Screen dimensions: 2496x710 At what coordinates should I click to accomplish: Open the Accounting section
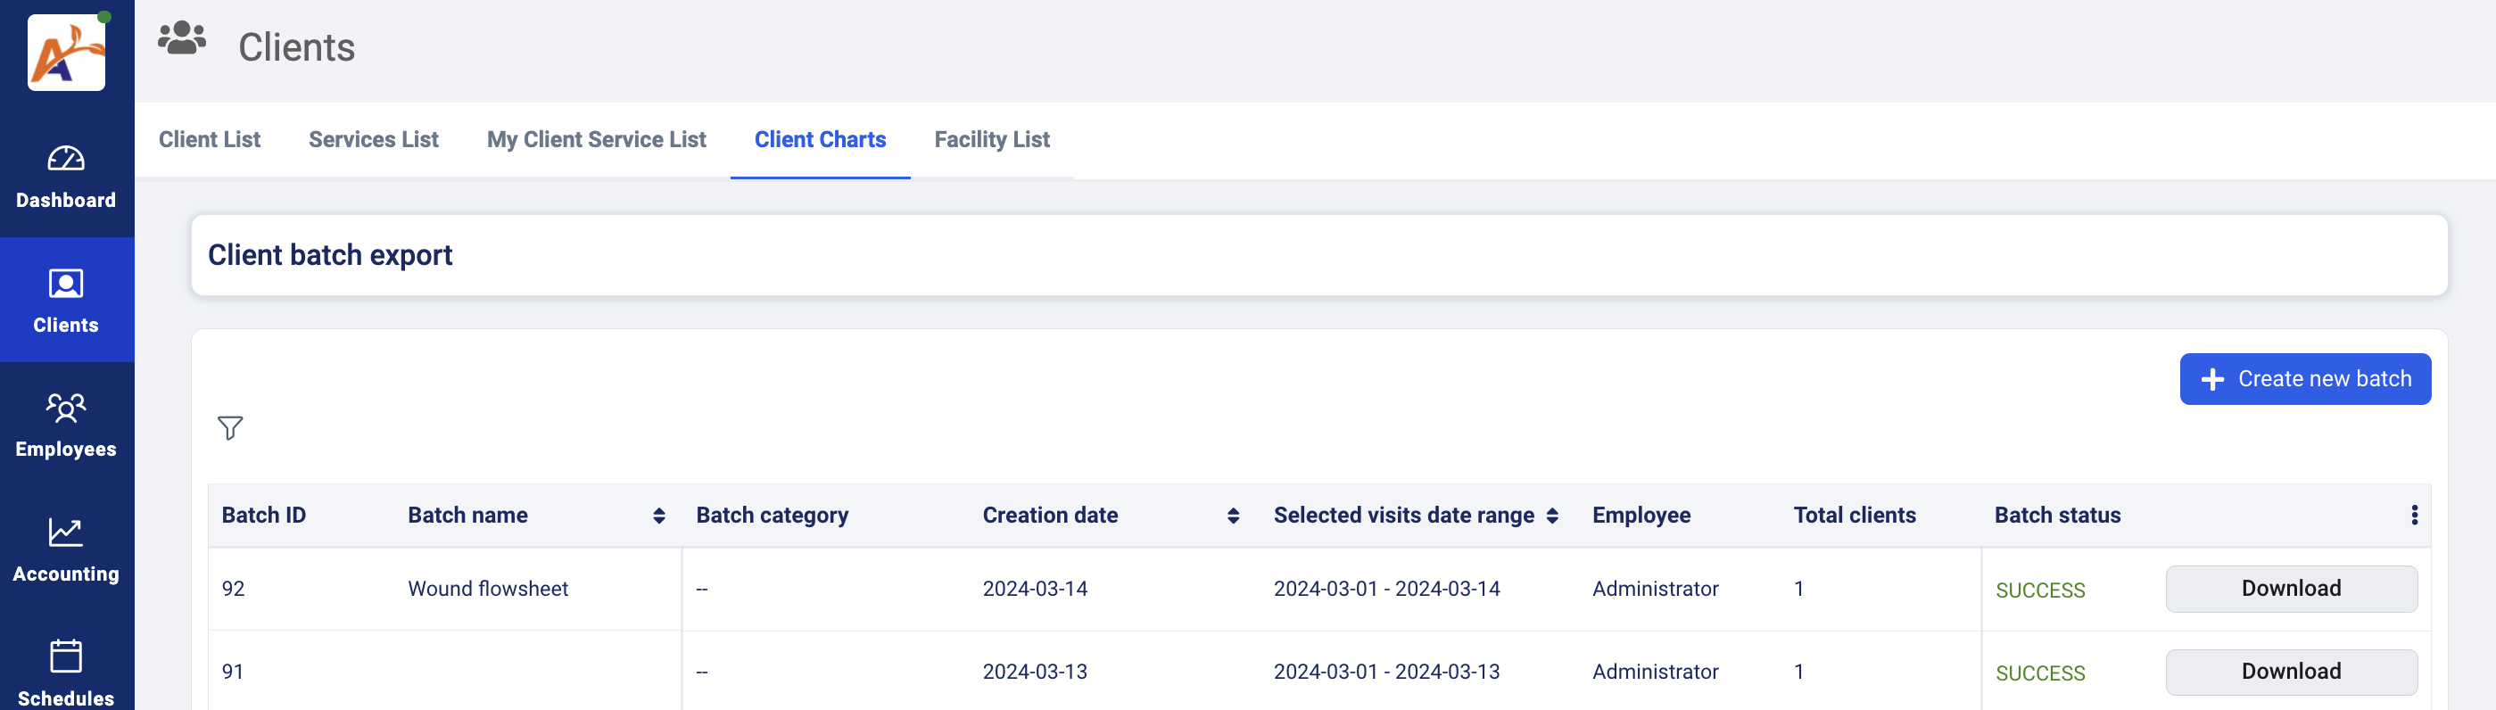(65, 549)
